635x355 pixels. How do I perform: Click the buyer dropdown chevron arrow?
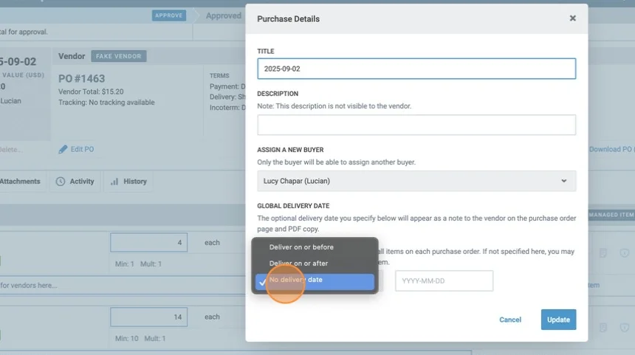pos(564,181)
